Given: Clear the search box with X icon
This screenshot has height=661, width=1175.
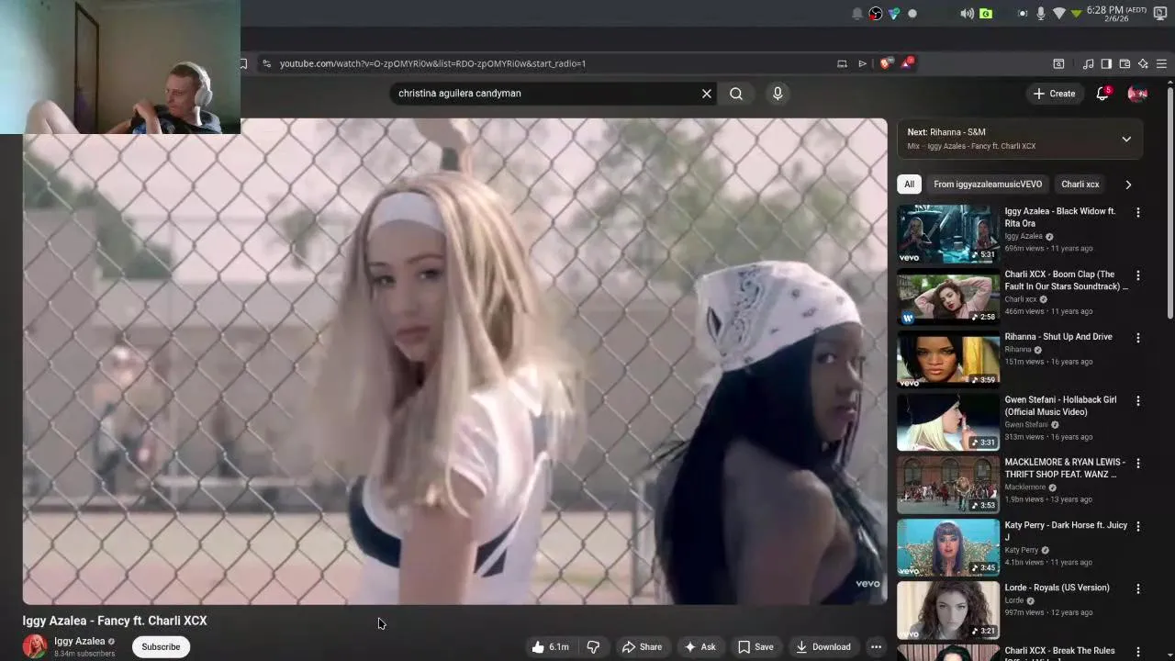Looking at the screenshot, I should click(x=707, y=94).
